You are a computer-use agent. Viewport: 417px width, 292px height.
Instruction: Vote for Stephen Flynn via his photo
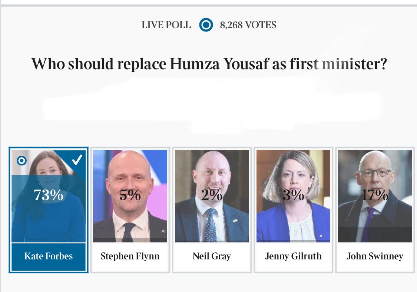click(x=130, y=196)
